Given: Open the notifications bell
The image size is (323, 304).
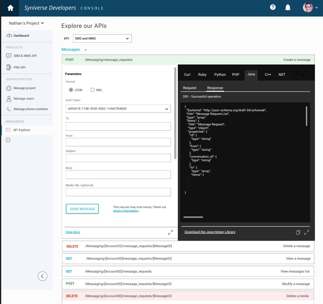Looking at the screenshot, I should [288, 8].
